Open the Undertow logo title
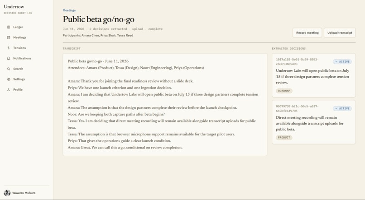 click(x=14, y=7)
